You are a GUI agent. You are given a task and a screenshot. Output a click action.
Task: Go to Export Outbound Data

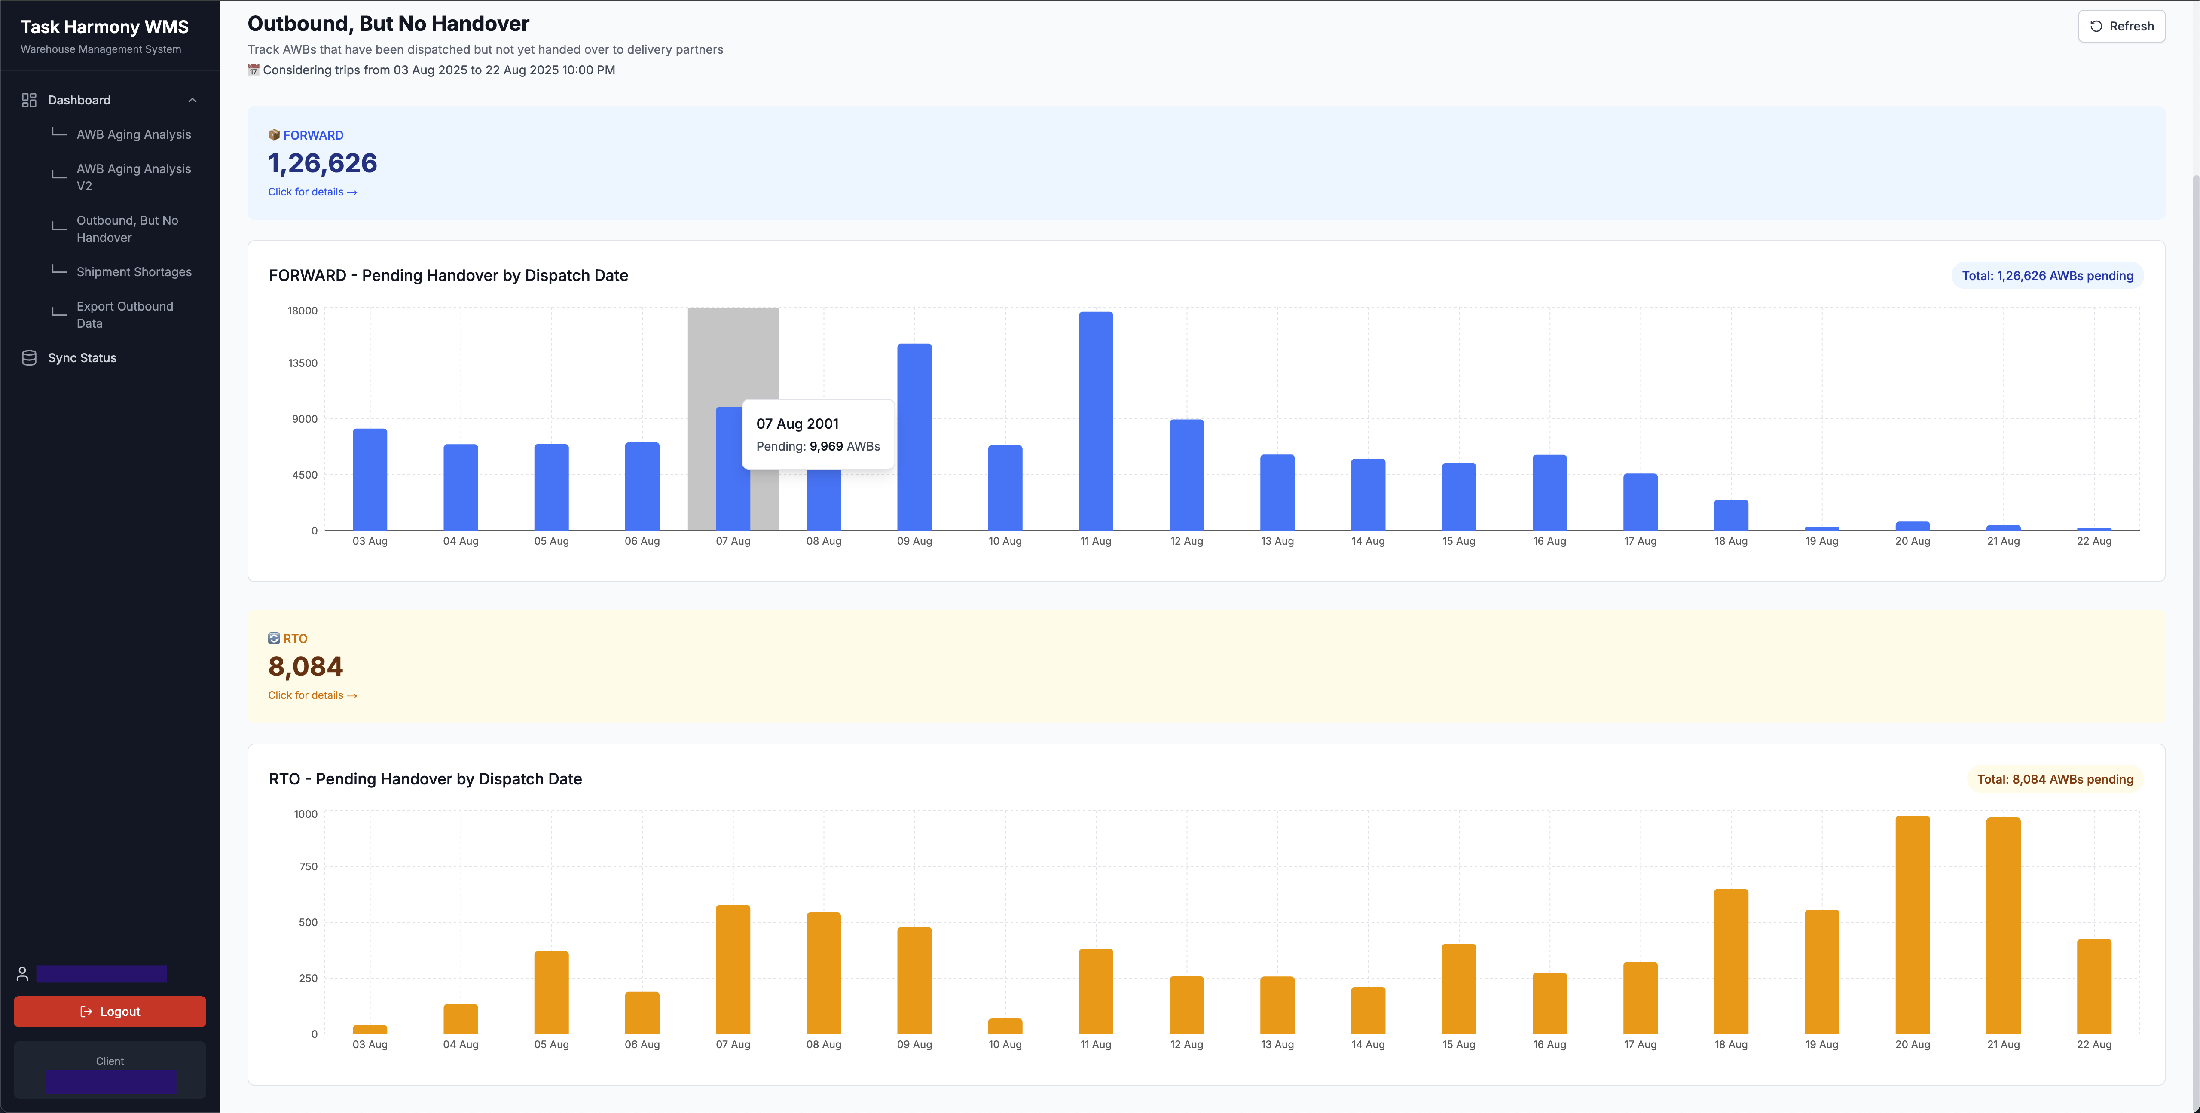125,314
